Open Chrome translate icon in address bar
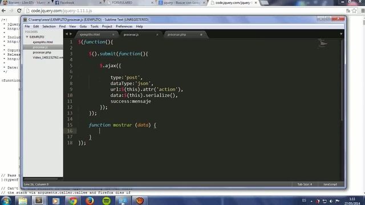The width and height of the screenshot is (365, 205). tap(348, 11)
